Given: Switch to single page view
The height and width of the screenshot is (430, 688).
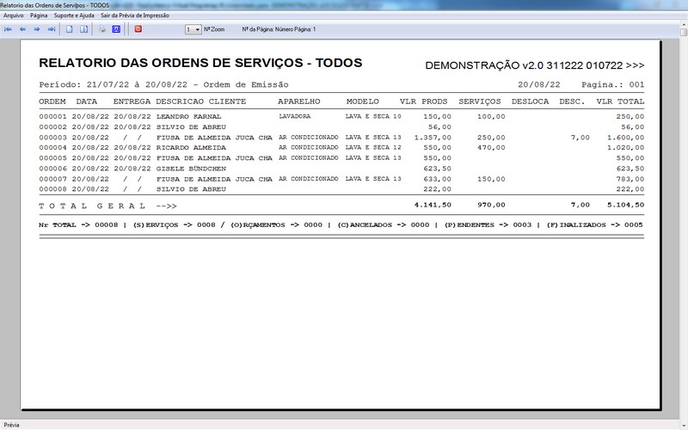Looking at the screenshot, I should click(70, 29).
